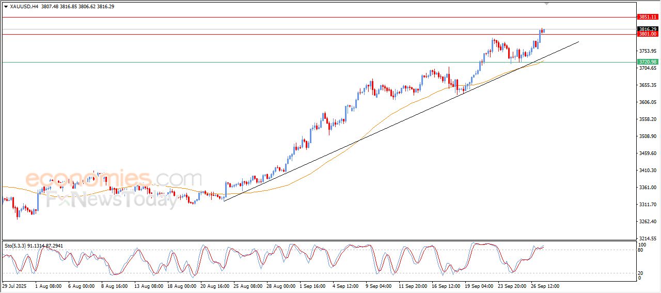The height and width of the screenshot is (293, 661).
Task: Click the 26 Sep 12:00 time label
Action: [x=546, y=285]
